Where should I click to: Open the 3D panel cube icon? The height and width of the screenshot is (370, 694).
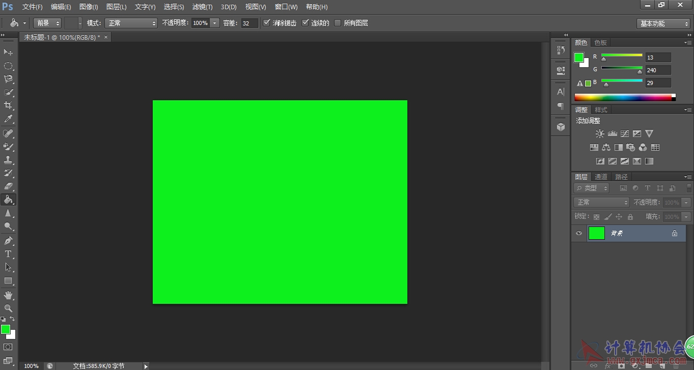(561, 127)
